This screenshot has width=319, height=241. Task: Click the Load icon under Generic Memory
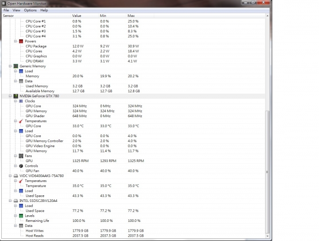[21, 71]
